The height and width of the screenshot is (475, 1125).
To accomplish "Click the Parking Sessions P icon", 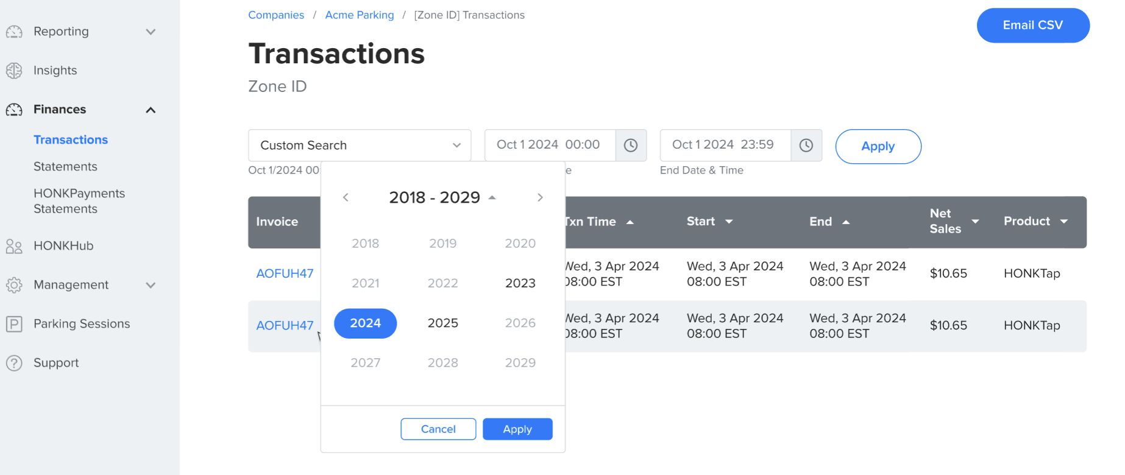I will point(14,324).
